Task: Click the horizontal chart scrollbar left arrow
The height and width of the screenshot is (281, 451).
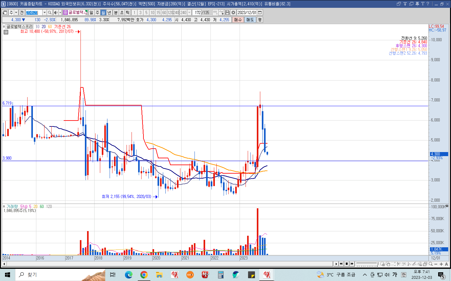Action: click(x=4, y=264)
